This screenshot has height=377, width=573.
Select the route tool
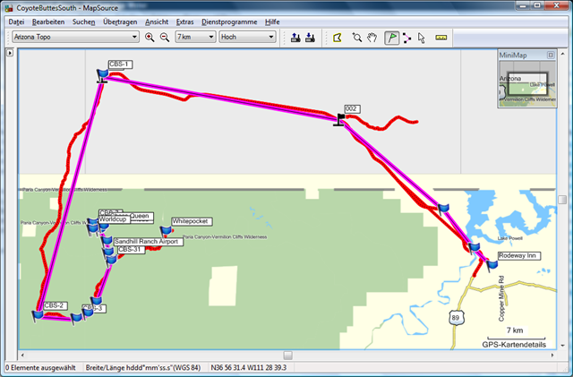click(406, 38)
